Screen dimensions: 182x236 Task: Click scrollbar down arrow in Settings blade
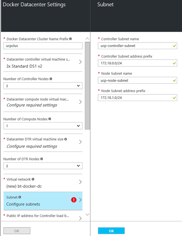pyautogui.click(x=87, y=215)
